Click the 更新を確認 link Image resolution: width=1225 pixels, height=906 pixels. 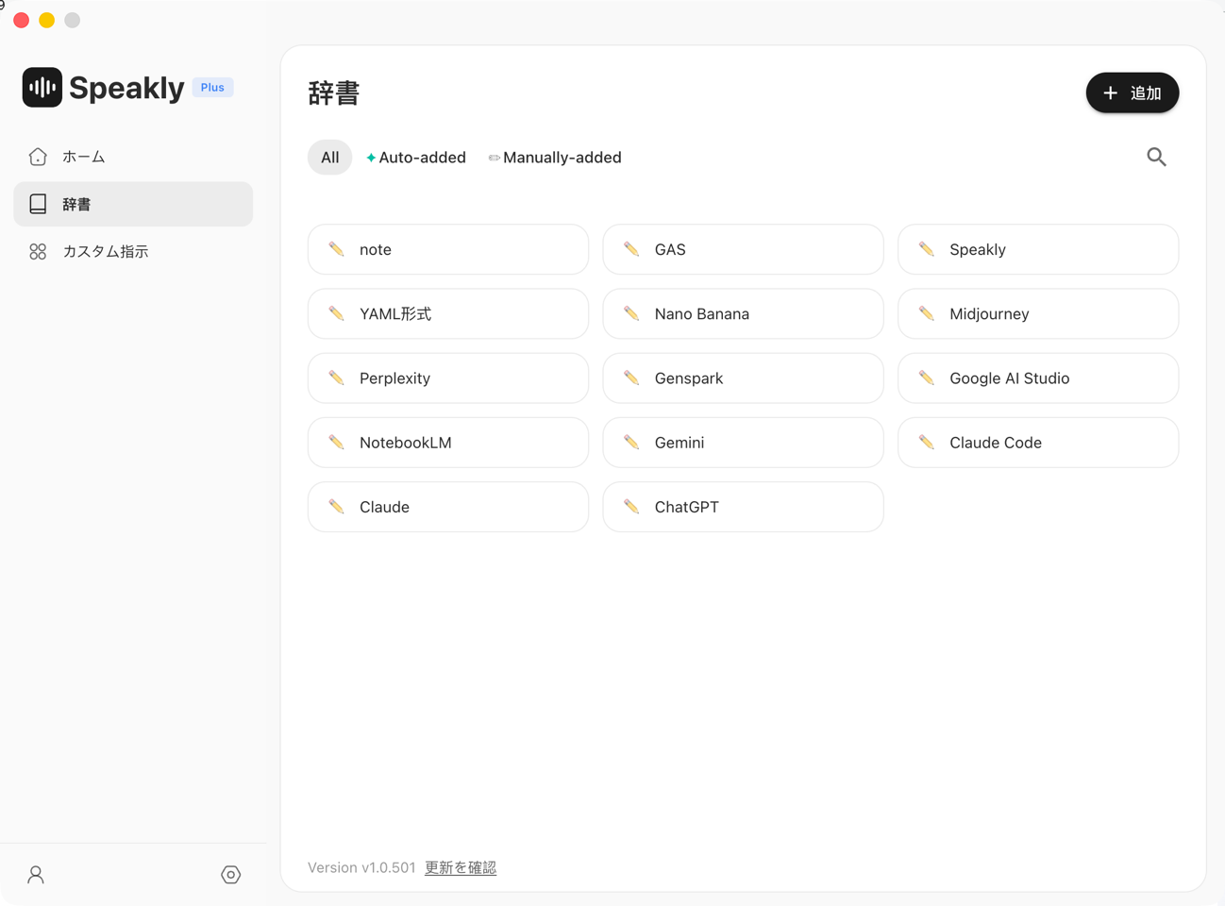(x=460, y=867)
